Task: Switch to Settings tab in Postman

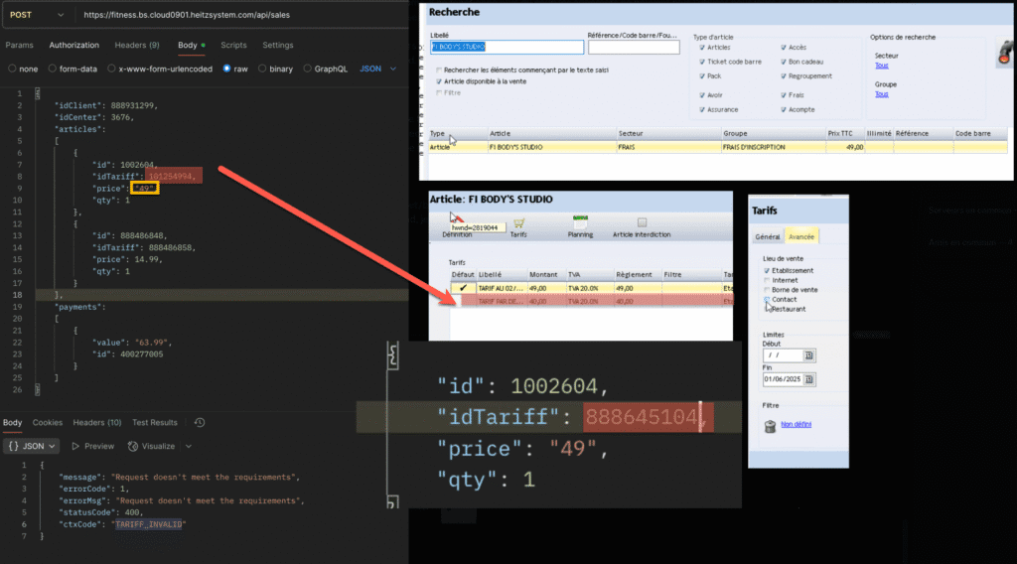Action: pos(278,45)
